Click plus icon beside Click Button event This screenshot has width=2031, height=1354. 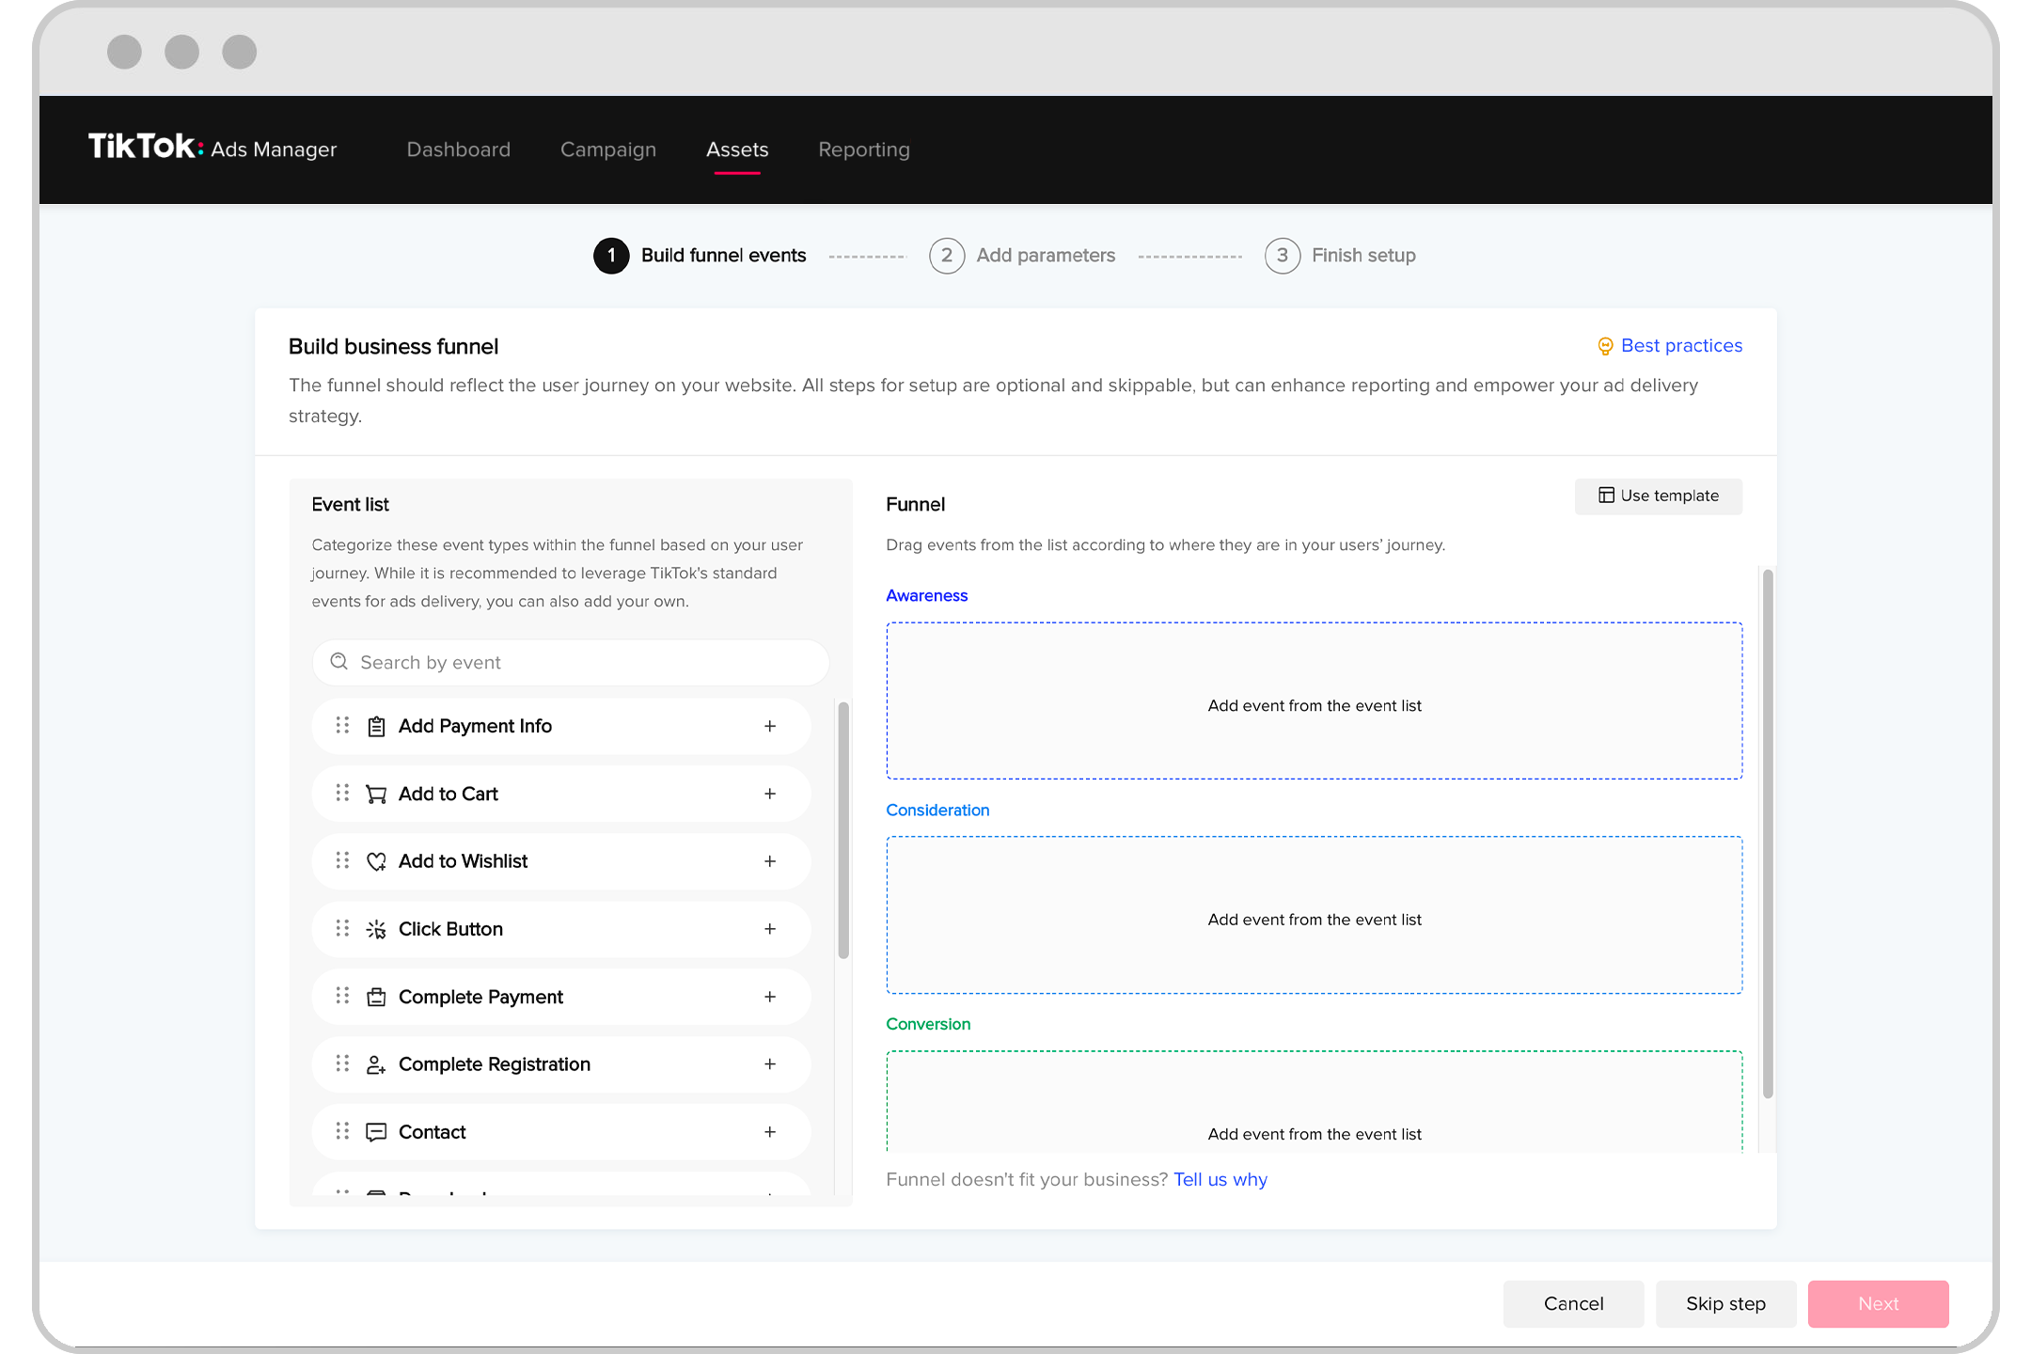click(770, 929)
